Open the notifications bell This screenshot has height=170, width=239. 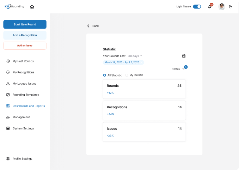point(209,7)
